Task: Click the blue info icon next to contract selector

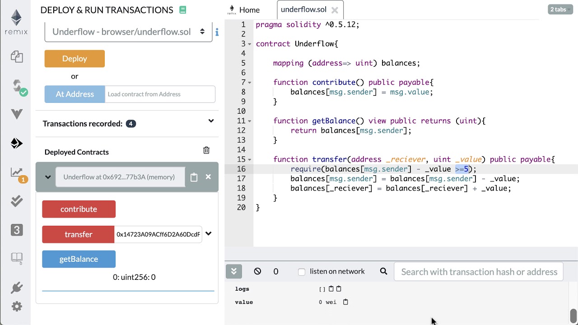Action: 217,32
